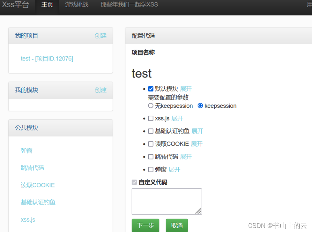The height and width of the screenshot is (232, 312).
Task: Expand 基础认证钓鱼 module via 展开
Action: (197, 131)
